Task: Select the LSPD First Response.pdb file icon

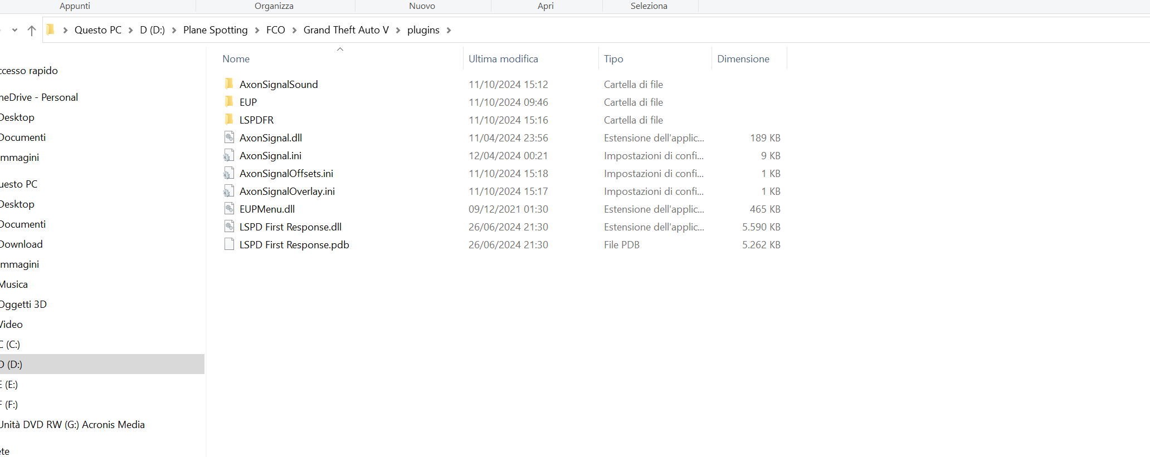Action: coord(229,244)
